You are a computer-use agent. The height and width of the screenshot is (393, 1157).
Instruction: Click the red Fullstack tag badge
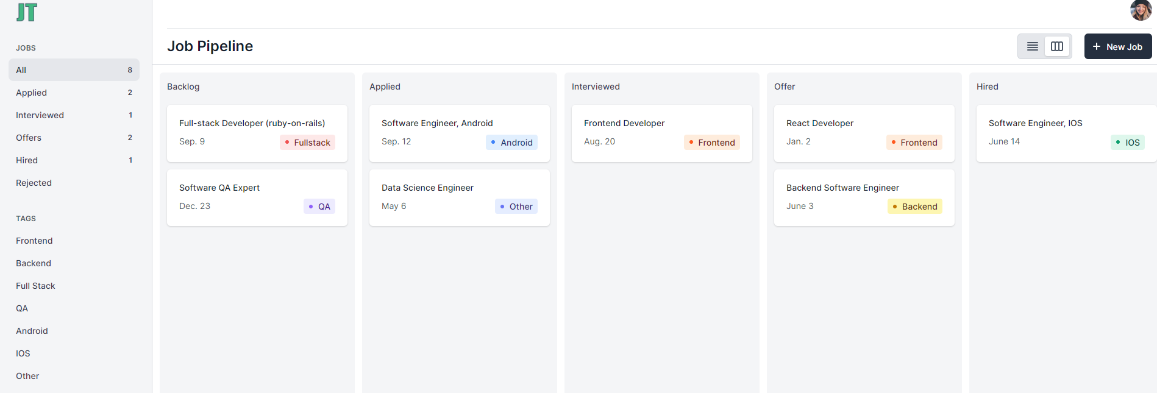tap(308, 143)
